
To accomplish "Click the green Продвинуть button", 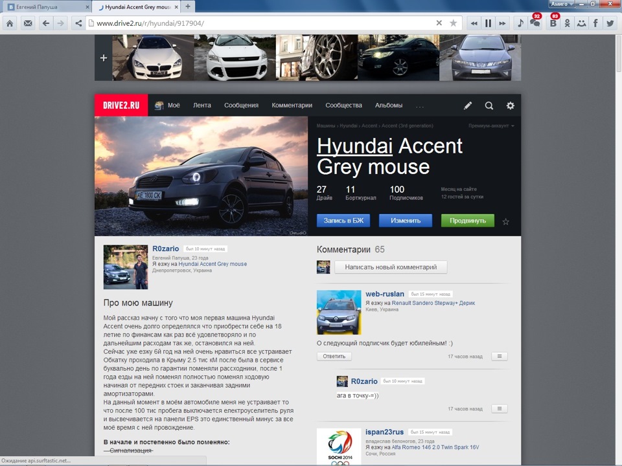I will coord(468,221).
